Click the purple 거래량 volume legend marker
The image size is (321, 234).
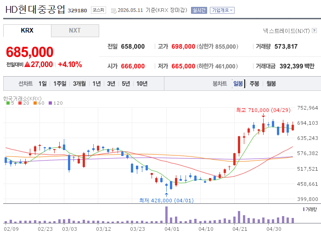pyautogui.click(x=304, y=209)
